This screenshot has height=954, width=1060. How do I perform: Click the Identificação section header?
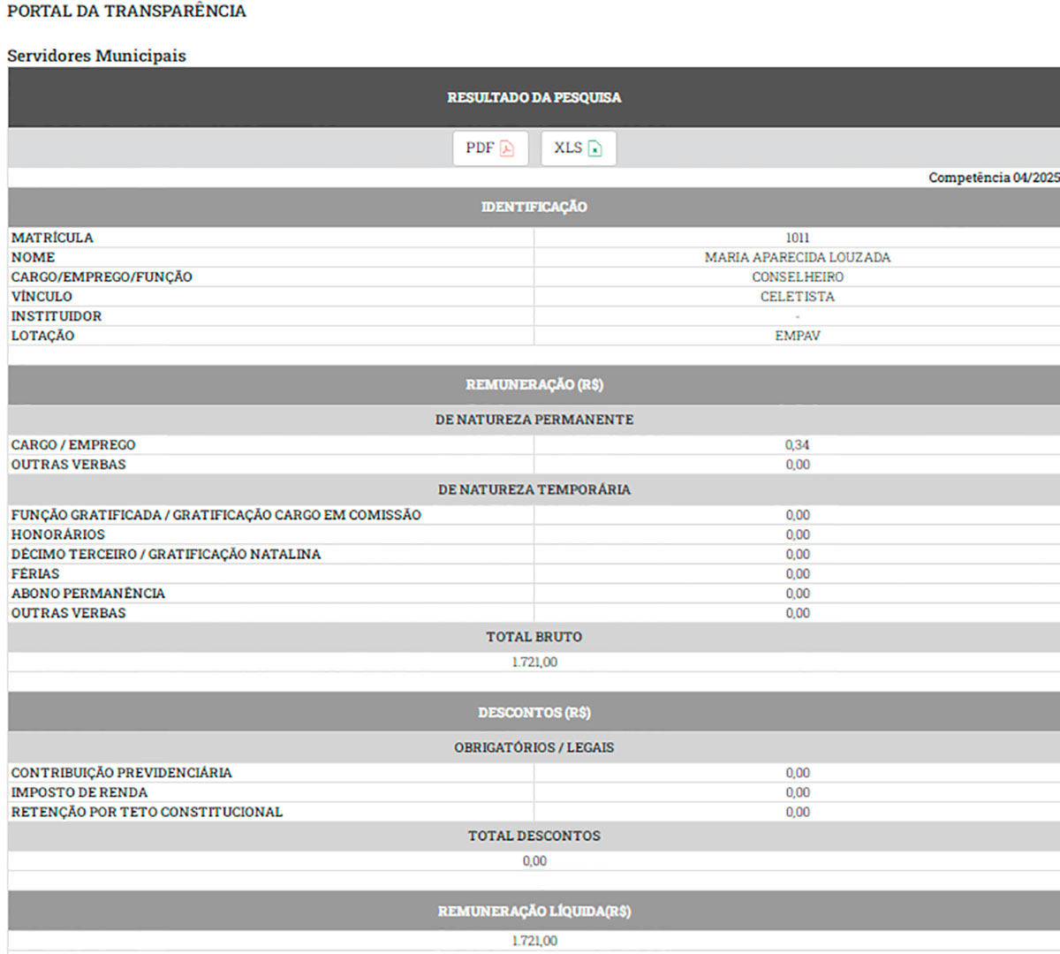coord(534,207)
